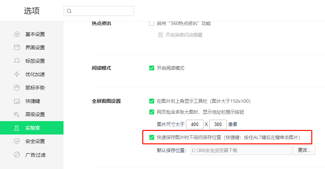Click the 选项 page title
Screen dimensions: 325x169
click(x=32, y=11)
